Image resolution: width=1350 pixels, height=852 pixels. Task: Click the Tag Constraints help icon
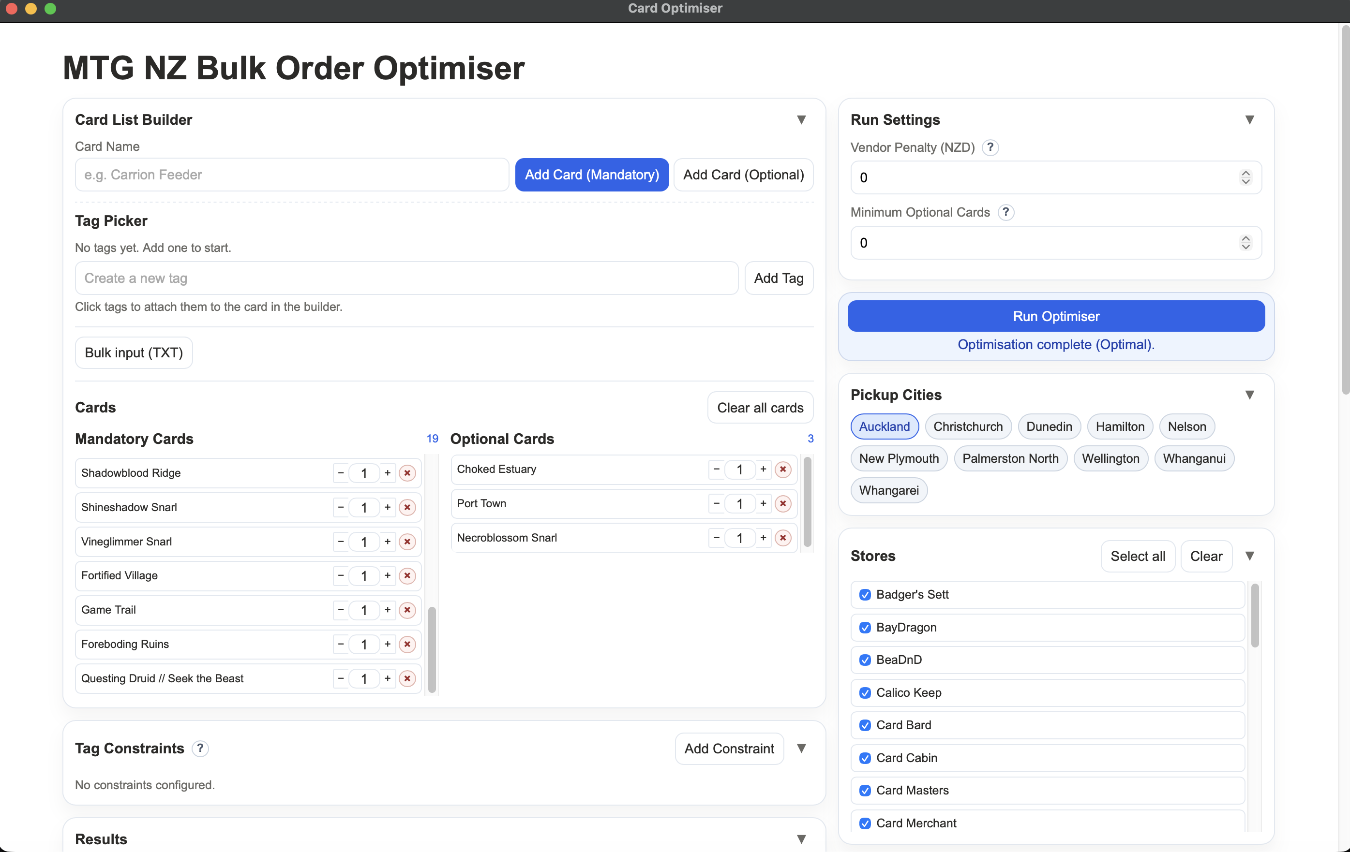point(200,749)
